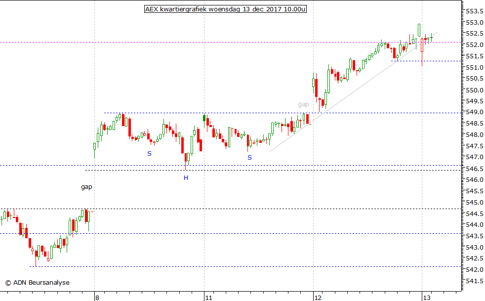This screenshot has height=301, width=485.
Task: Select the gray 'gap' label near 549
Action: pyautogui.click(x=303, y=104)
